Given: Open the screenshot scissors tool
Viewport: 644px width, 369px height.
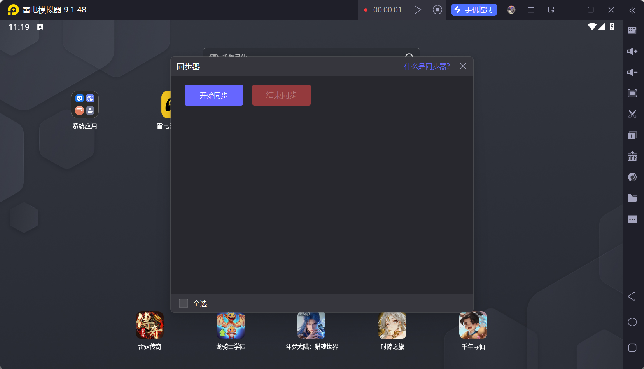Looking at the screenshot, I should click(632, 113).
